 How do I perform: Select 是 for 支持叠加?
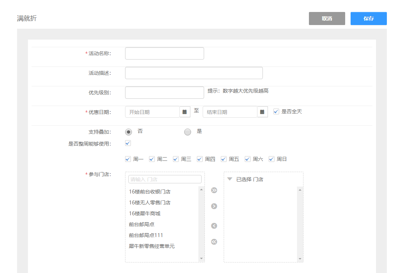pyautogui.click(x=187, y=132)
